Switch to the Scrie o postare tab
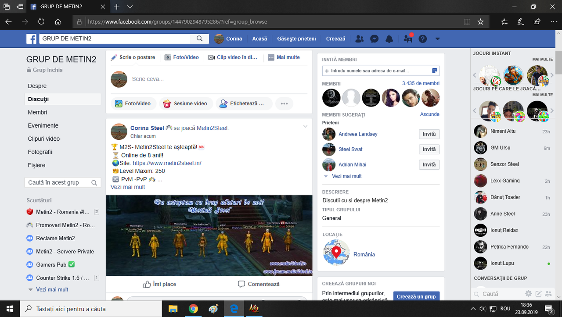Viewport: 562px width, 317px height. (x=133, y=57)
